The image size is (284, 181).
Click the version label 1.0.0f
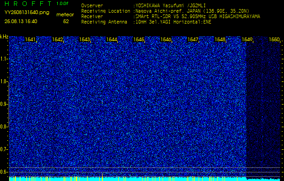pos(62,4)
